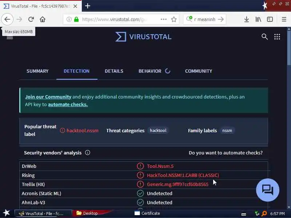Switch to the DETAILS tab

point(114,71)
